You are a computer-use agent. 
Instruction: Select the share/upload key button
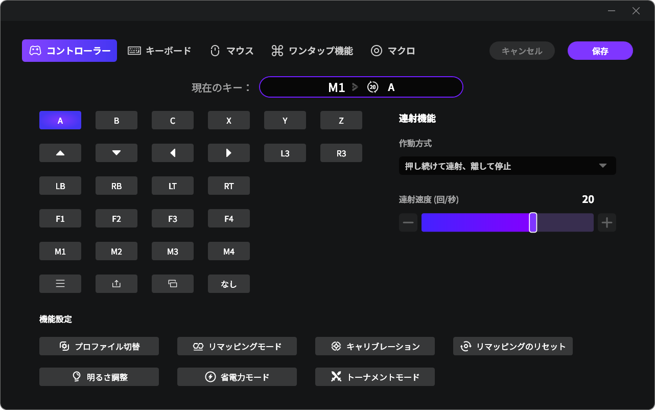click(x=116, y=284)
